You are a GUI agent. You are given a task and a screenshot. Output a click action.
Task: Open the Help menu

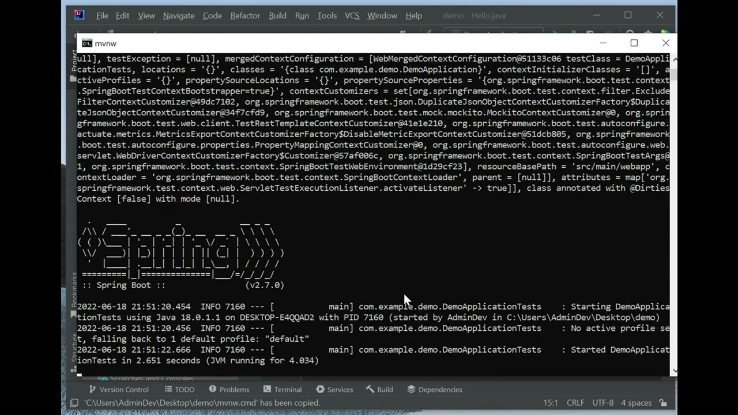click(414, 16)
